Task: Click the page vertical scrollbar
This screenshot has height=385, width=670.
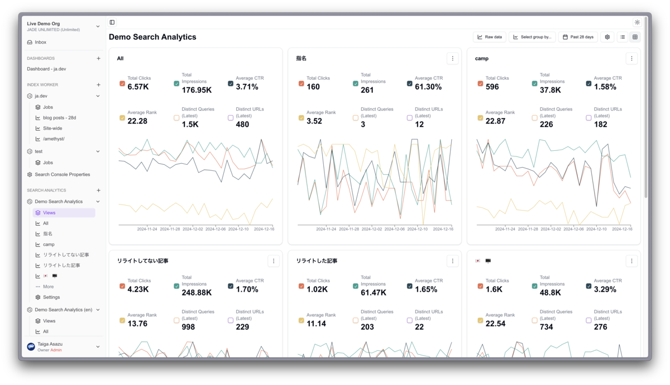Action: point(646,106)
